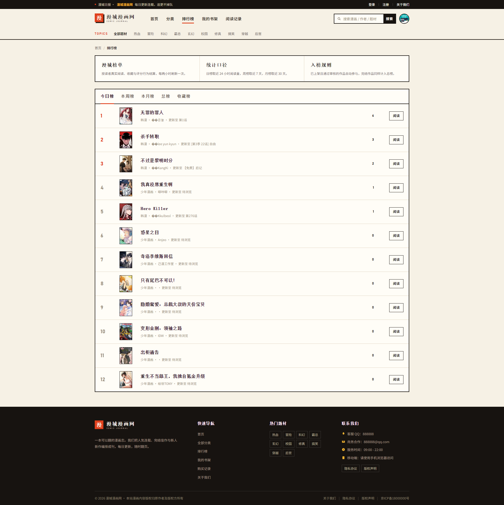Open the cover thumbnail for 杀手转职

(x=126, y=140)
